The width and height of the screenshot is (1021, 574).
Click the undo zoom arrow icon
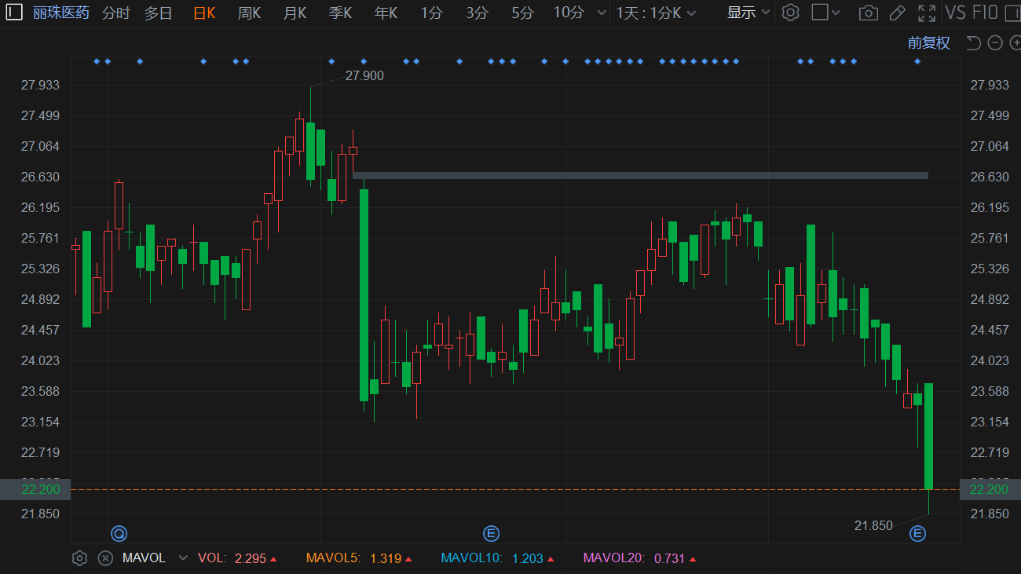(x=973, y=43)
